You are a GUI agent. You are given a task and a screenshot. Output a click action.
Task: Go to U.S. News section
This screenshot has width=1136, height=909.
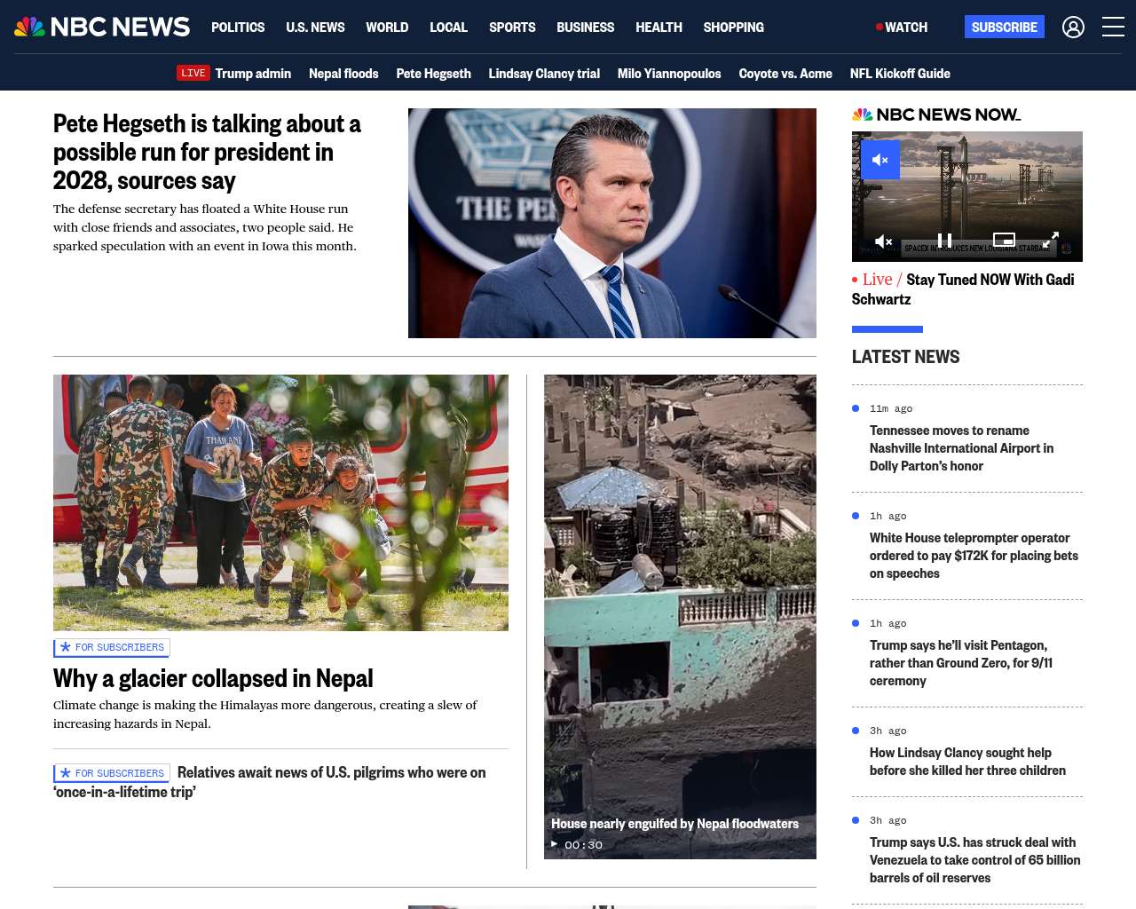[315, 28]
